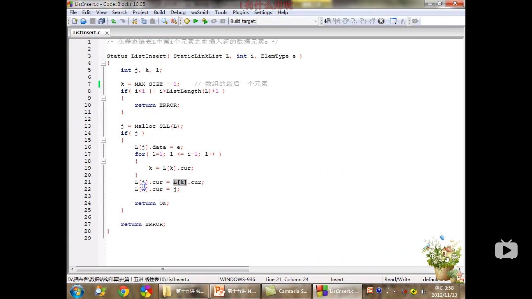Click the New file toolbar icon
532x299 pixels.
[75, 21]
